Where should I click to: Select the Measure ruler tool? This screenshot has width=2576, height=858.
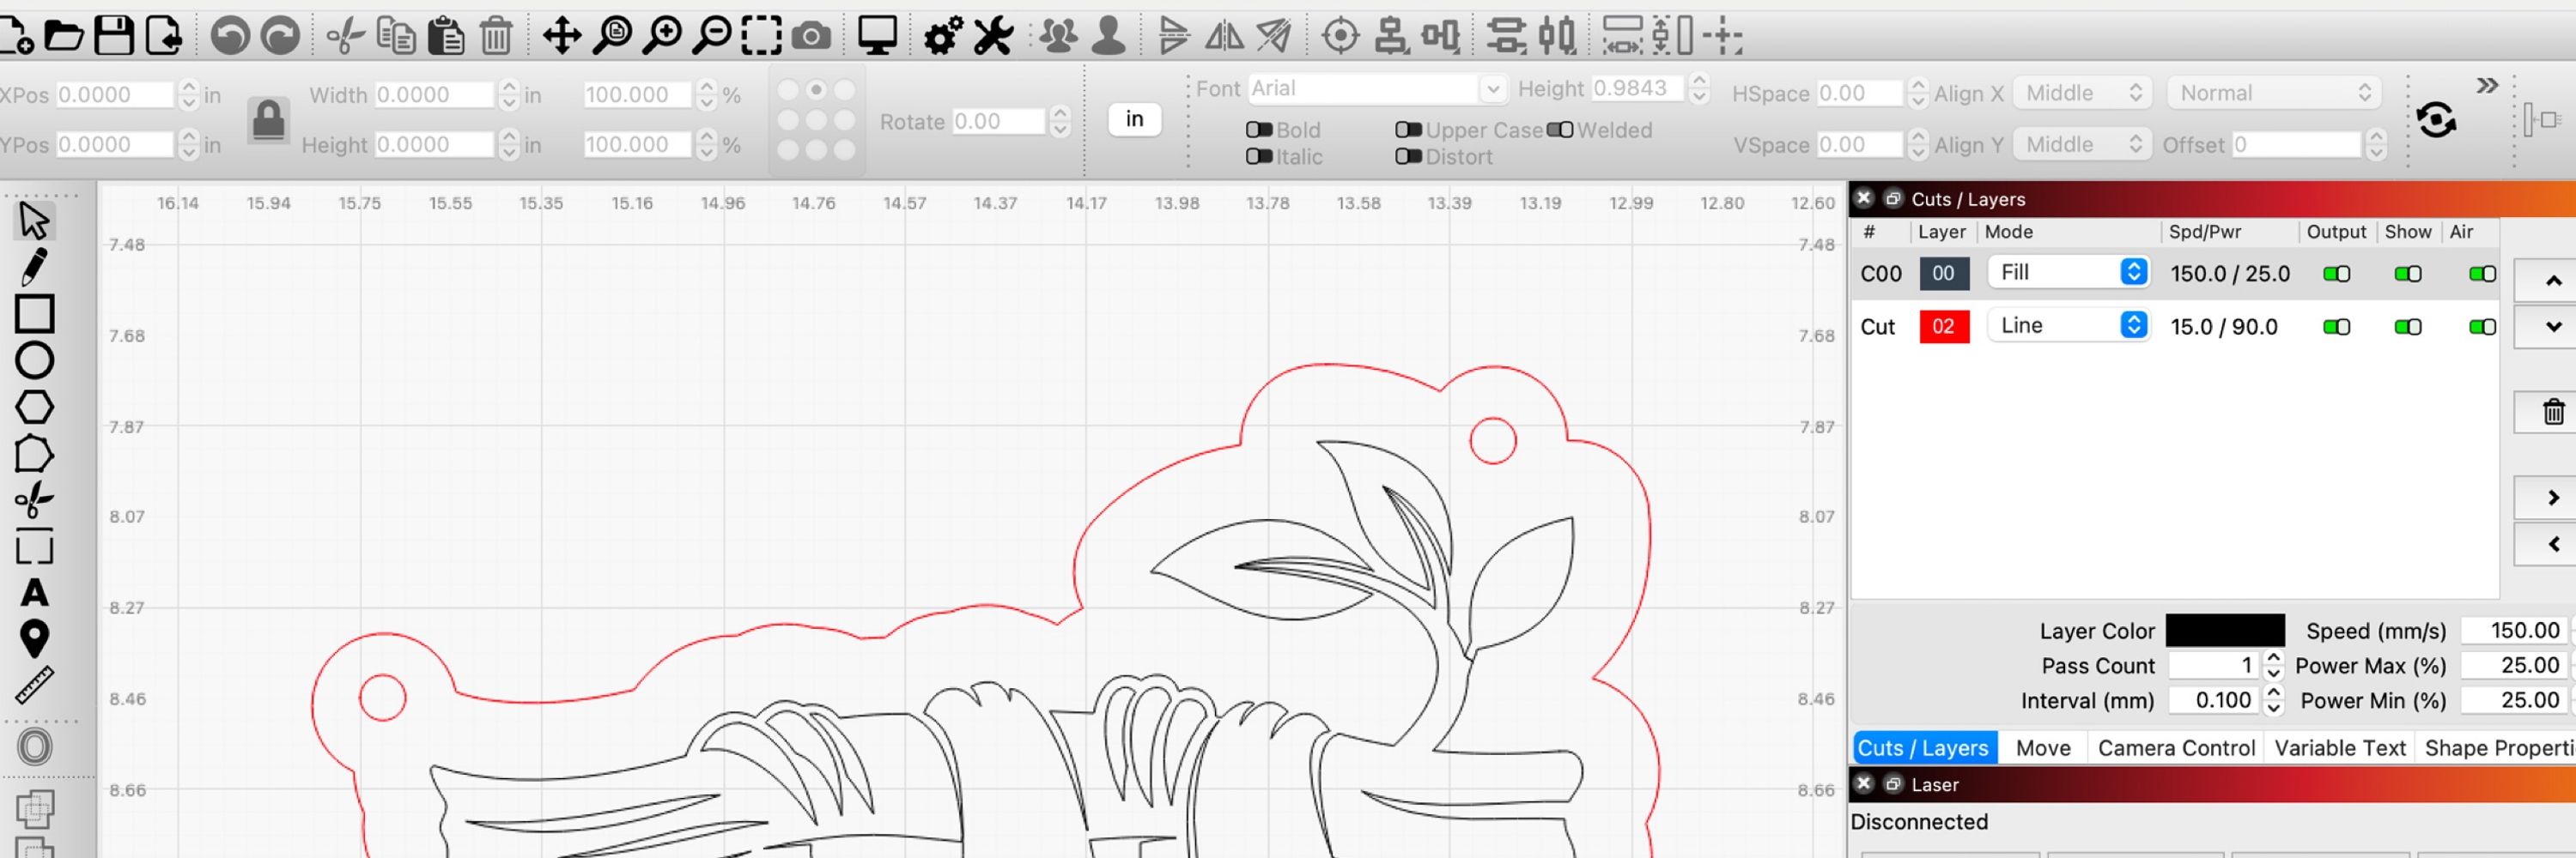pyautogui.click(x=34, y=686)
